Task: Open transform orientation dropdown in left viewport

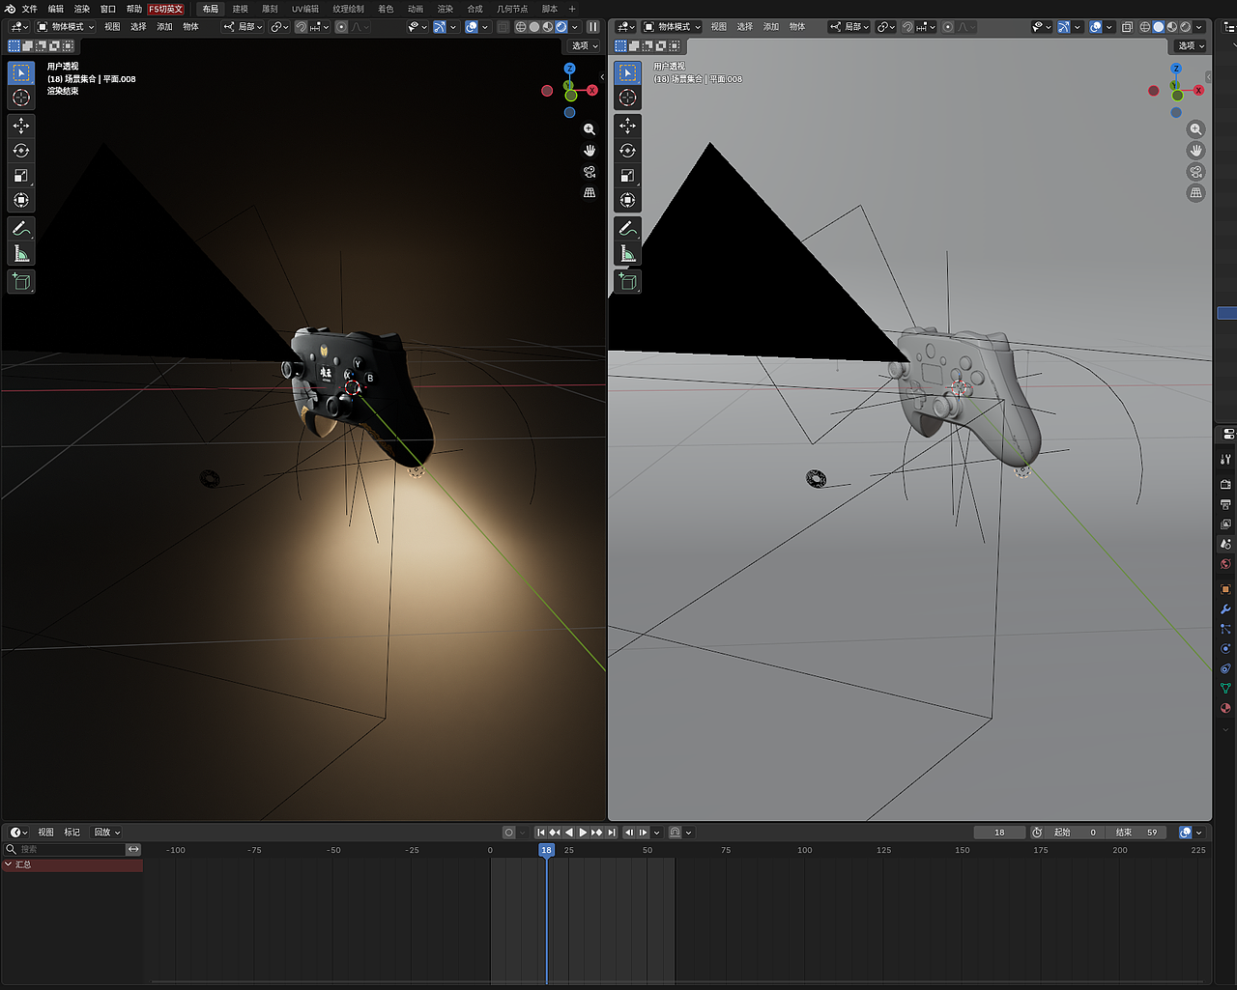Action: pos(244,27)
